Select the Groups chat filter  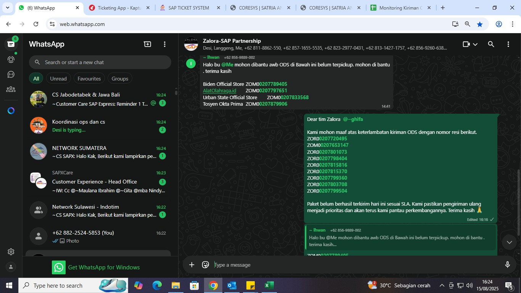tap(120, 79)
